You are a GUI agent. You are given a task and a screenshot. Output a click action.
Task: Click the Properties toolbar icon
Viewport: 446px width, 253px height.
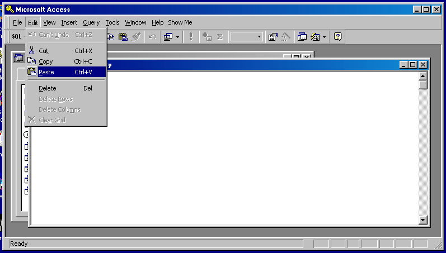(x=273, y=37)
